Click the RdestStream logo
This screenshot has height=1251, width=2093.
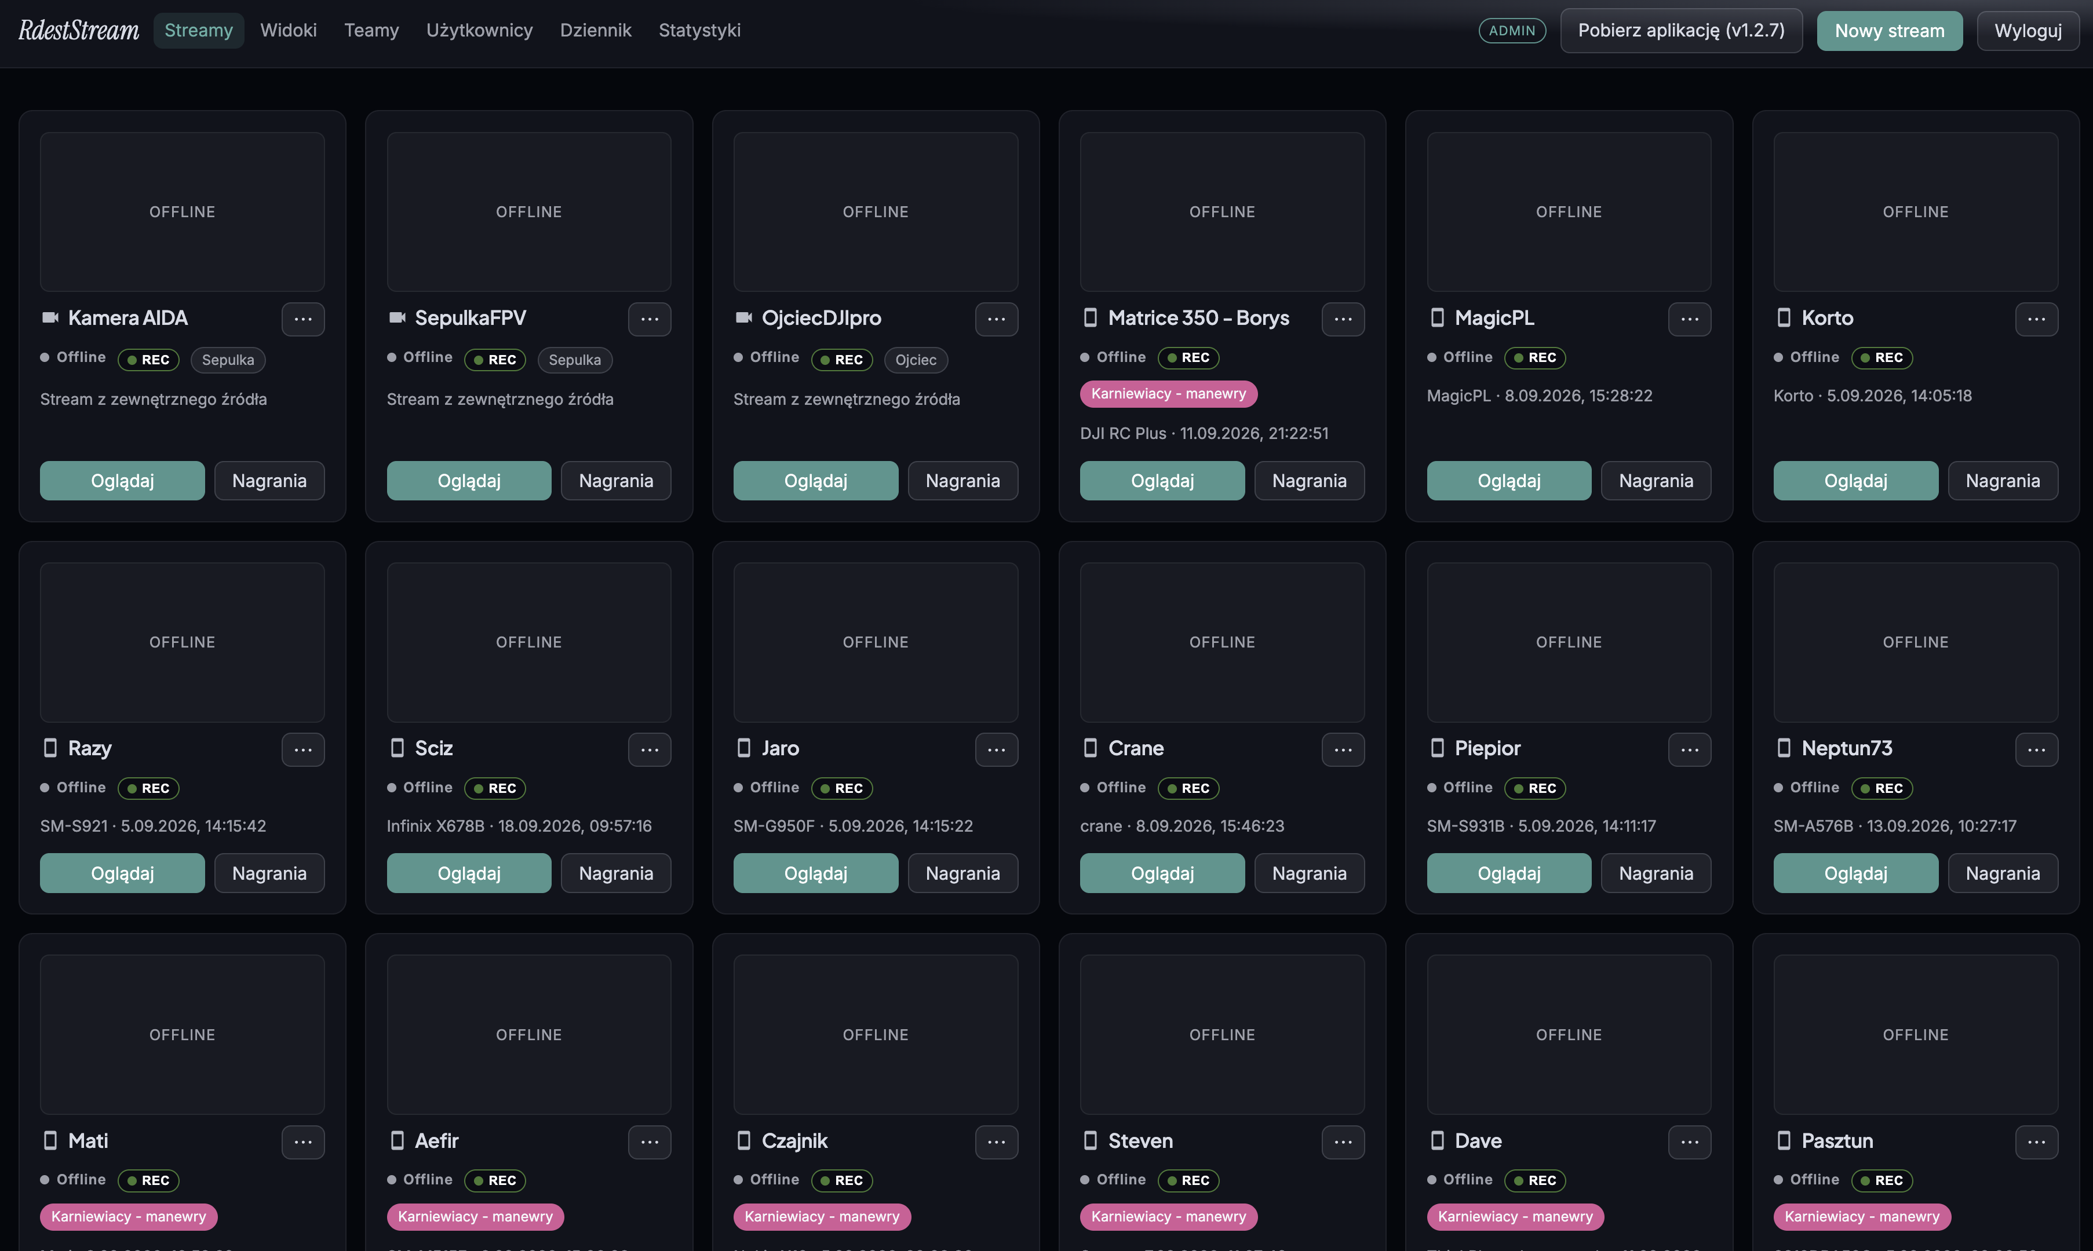point(78,30)
